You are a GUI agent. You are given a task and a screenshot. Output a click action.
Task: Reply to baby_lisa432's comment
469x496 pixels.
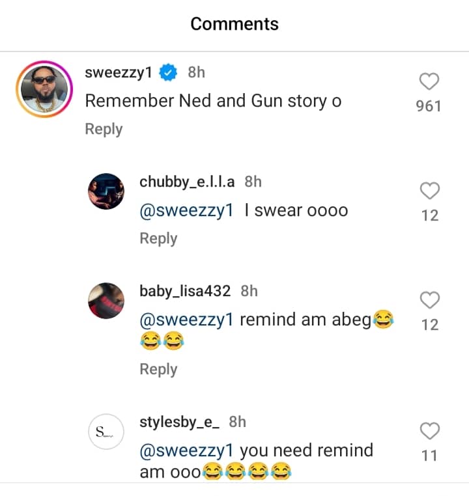click(158, 369)
